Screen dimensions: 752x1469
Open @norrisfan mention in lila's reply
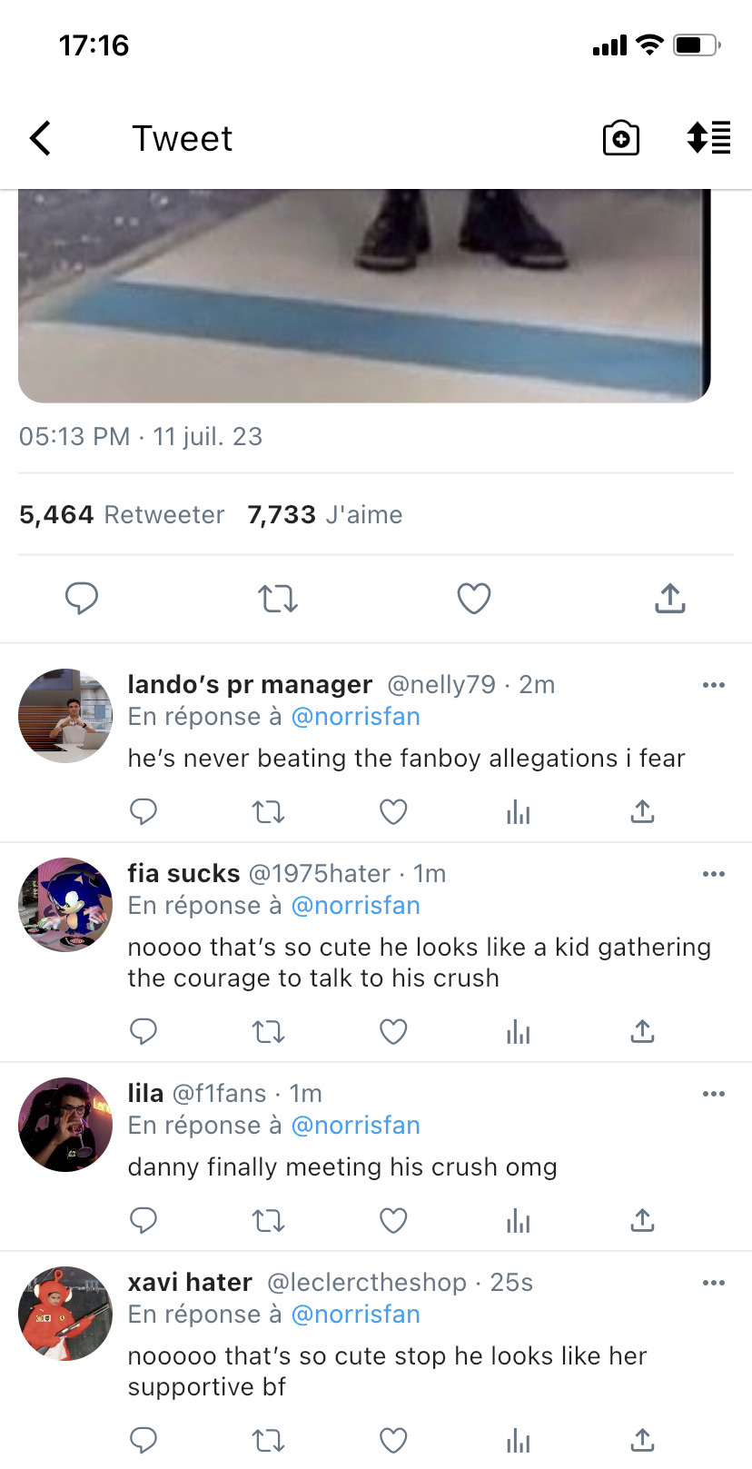pos(355,1126)
